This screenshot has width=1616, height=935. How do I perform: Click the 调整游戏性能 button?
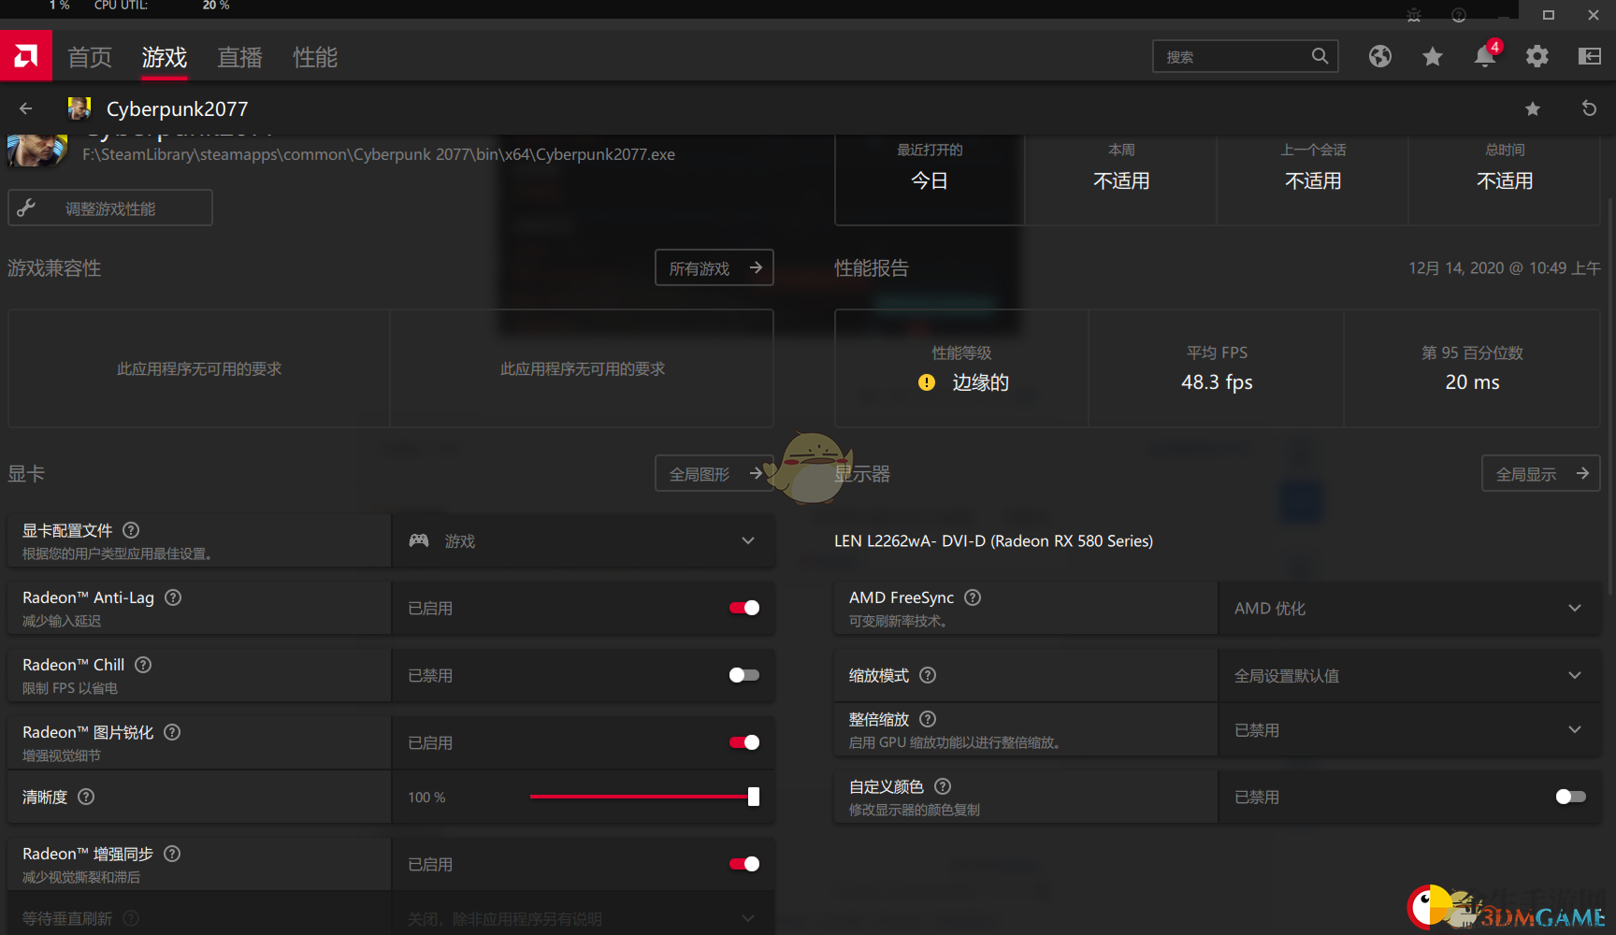pyautogui.click(x=110, y=208)
